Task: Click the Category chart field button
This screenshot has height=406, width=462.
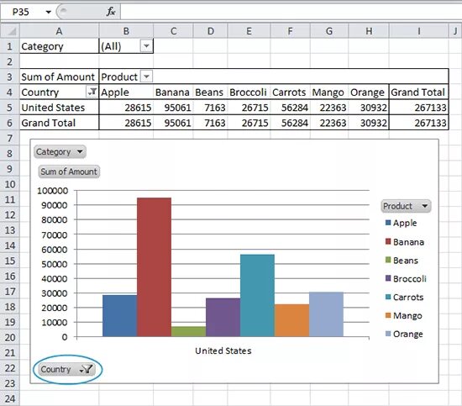Action: click(x=60, y=152)
